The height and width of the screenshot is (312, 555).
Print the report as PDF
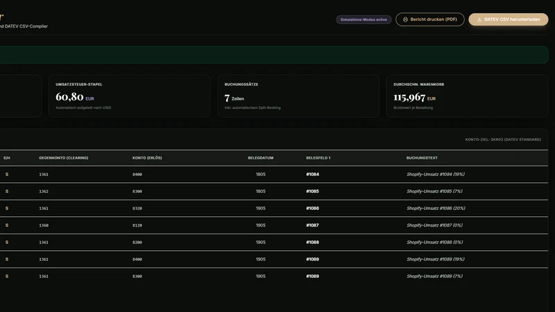point(429,19)
